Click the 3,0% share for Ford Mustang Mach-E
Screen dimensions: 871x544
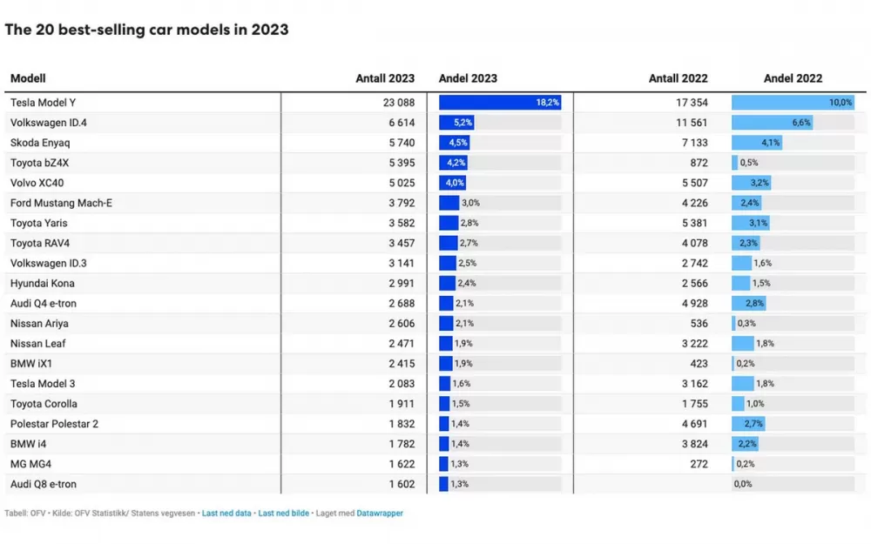(x=470, y=203)
